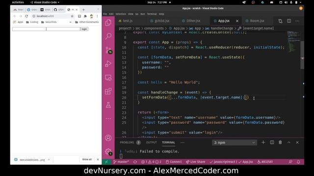
Task: Open the Accounts menu in activity bar
Action: [x=108, y=138]
